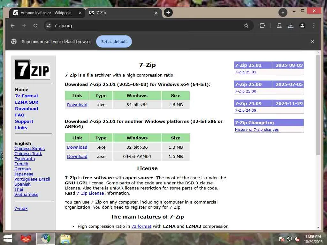Viewport: 327px width, 245px height.
Task: Click the scrollbar down arrow
Action: pyautogui.click(x=318, y=227)
